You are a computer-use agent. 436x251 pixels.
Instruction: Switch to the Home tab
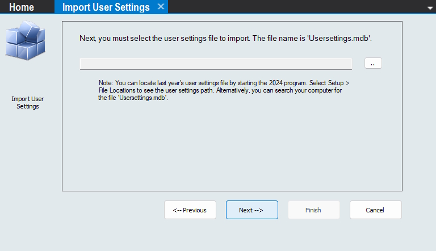tap(22, 7)
